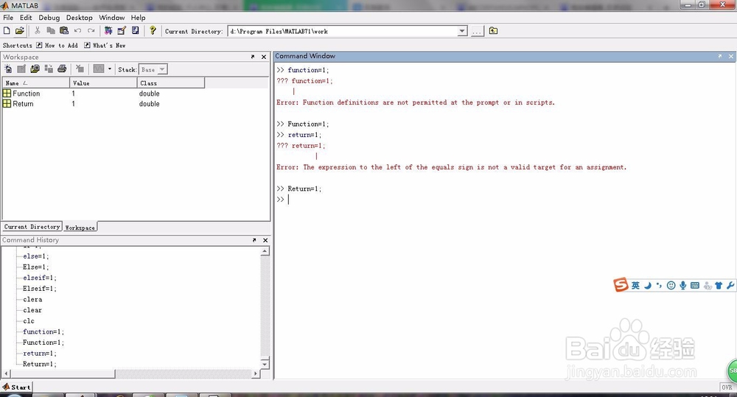Open the Debug menu
This screenshot has width=737, height=397.
coord(49,18)
